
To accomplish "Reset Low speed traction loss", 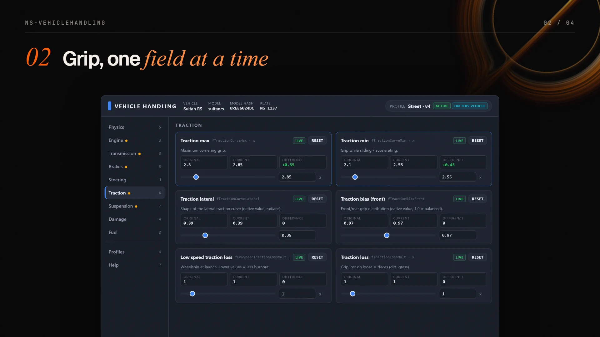I will (317, 257).
